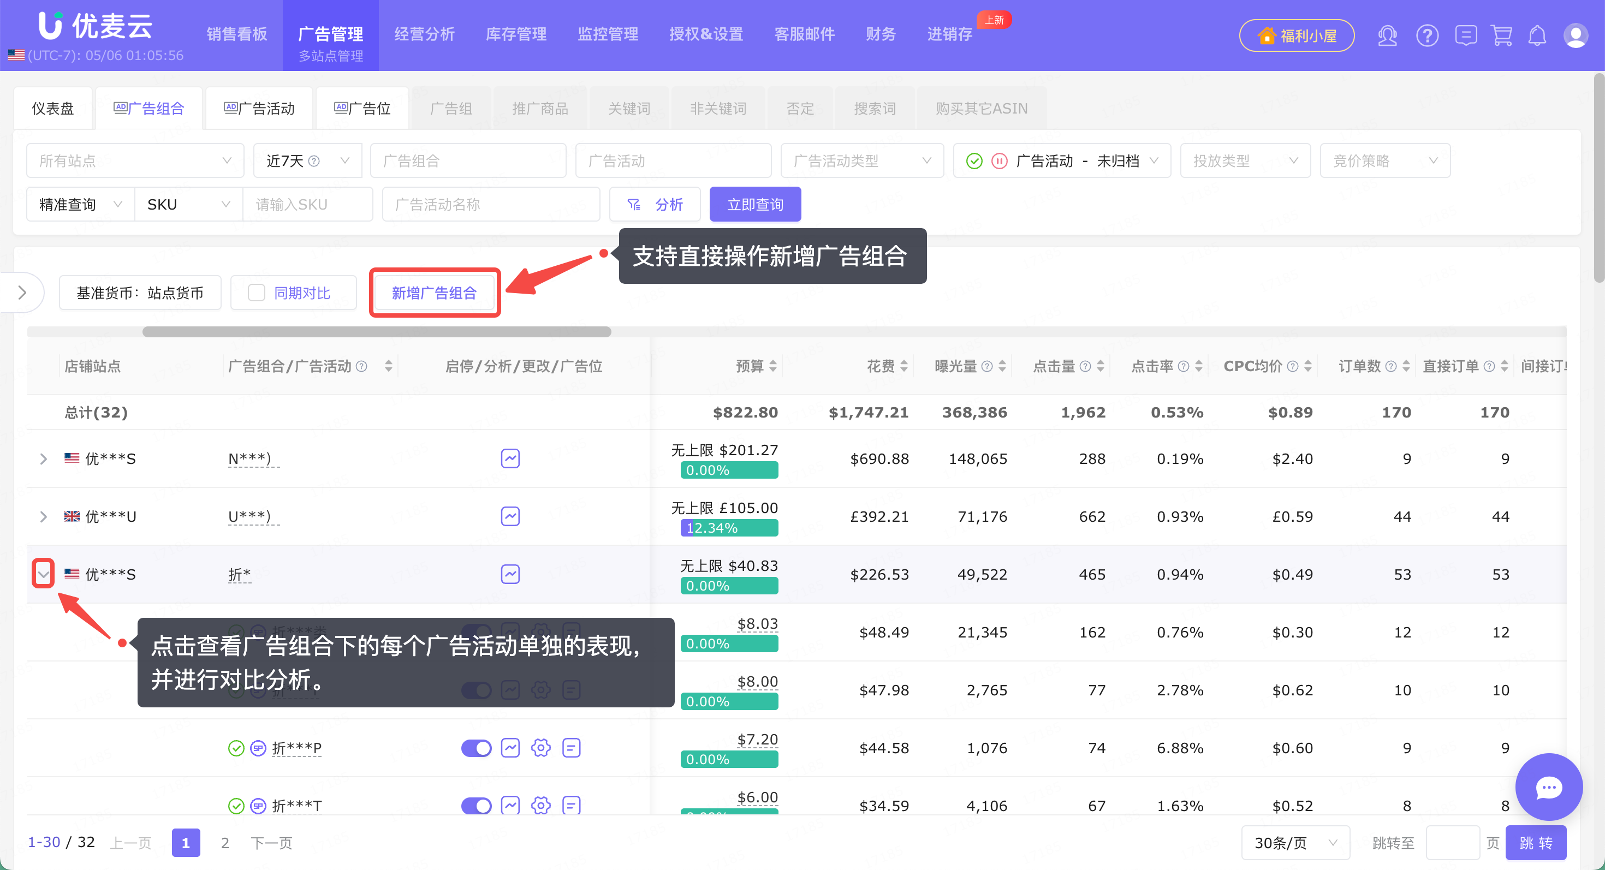Click the help icon beside CPC均价 header
Viewport: 1605px width, 870px height.
1293,366
